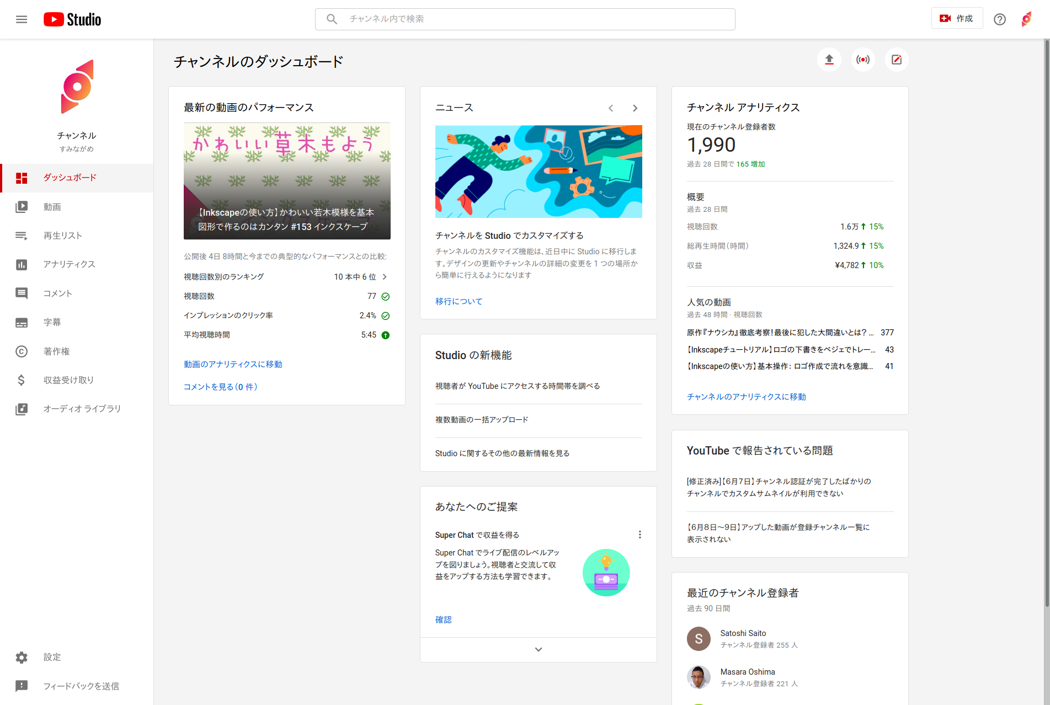Click フィードバックを送信 in sidebar

click(77, 686)
